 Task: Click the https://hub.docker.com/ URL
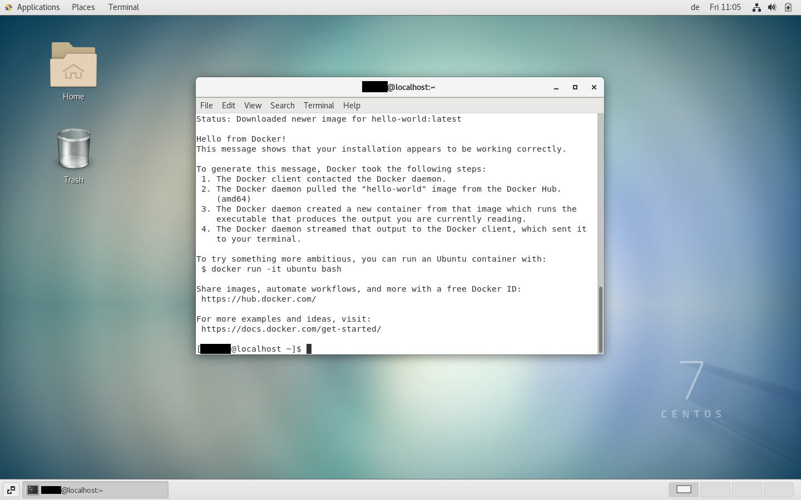259,299
